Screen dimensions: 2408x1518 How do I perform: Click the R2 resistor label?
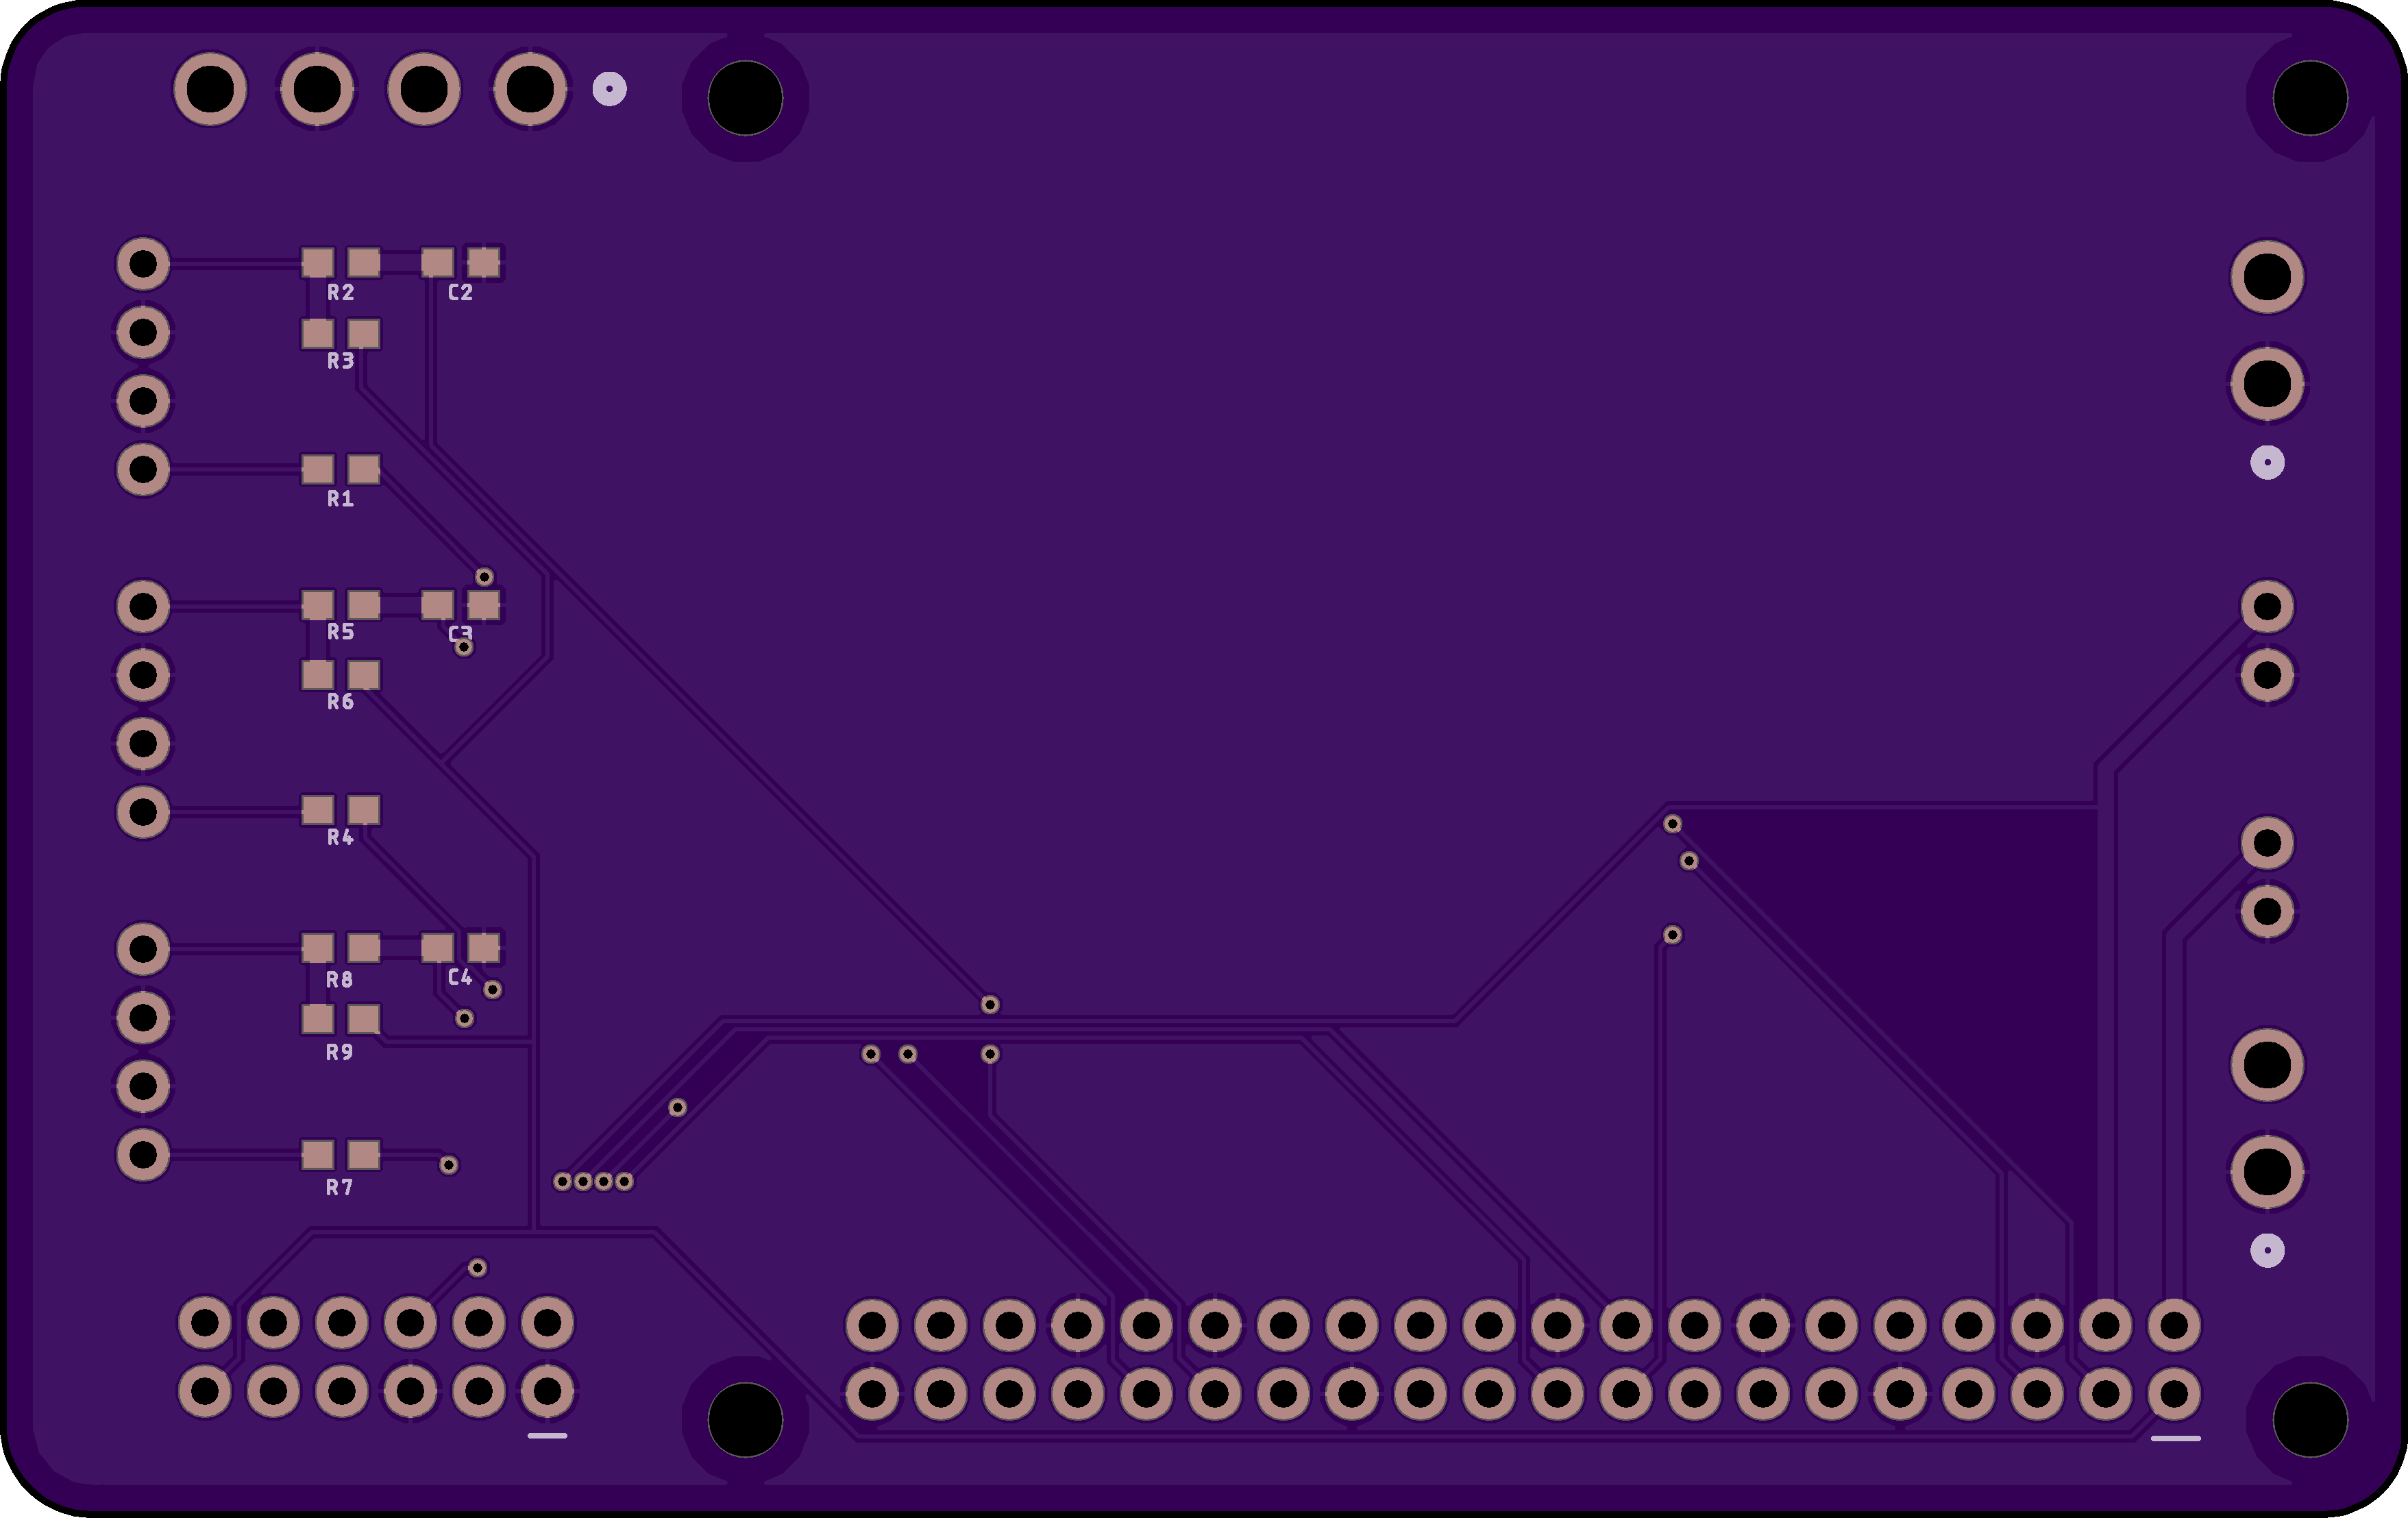click(x=340, y=292)
